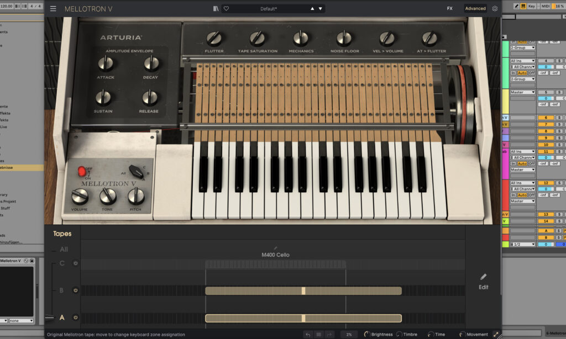Click the Mechanics knob
Screen dimensions: 566x339
(301, 38)
